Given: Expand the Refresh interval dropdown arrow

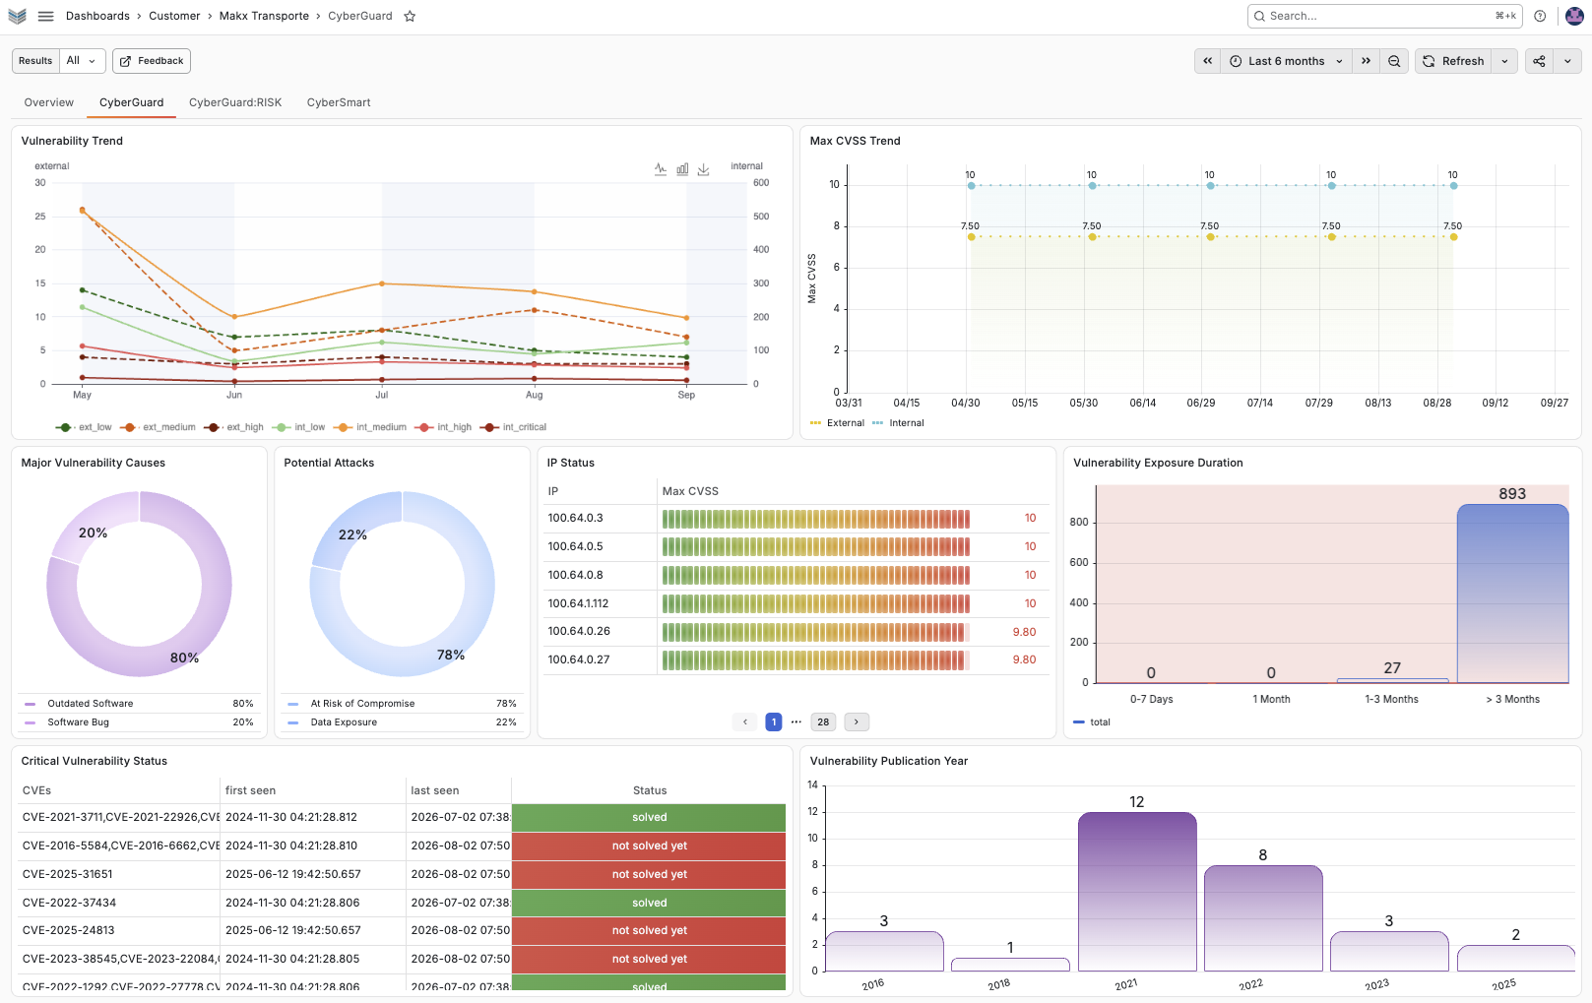Looking at the screenshot, I should [x=1504, y=61].
